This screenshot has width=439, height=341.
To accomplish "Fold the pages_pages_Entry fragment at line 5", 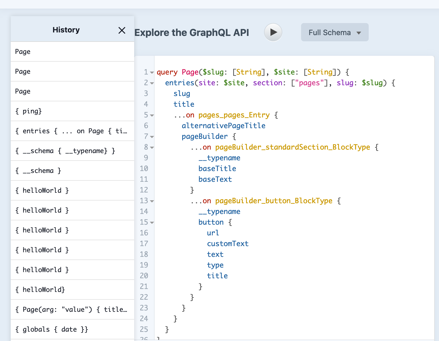I will [x=152, y=115].
